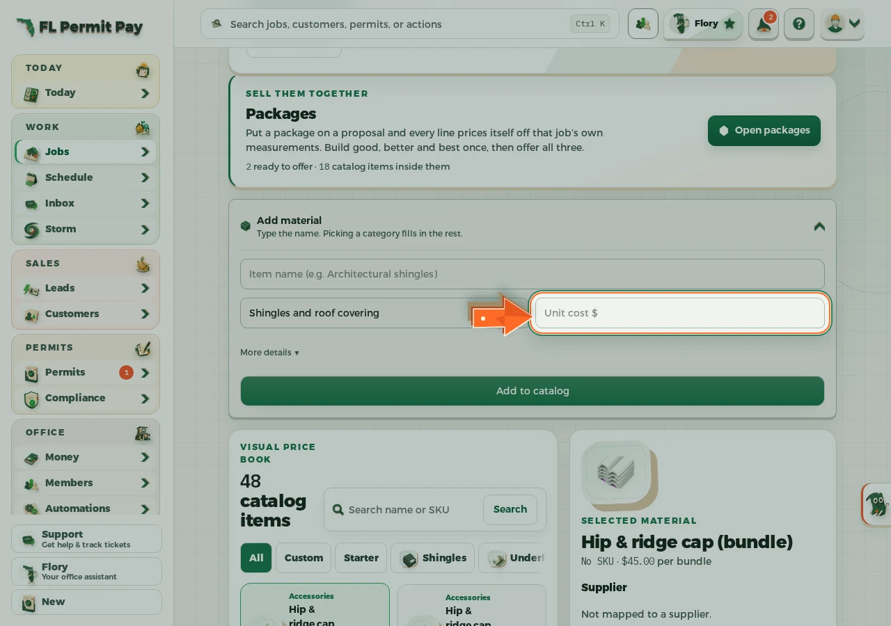Screen dimensions: 891x626
Task: Expand the Money chevron
Action: coord(145,458)
